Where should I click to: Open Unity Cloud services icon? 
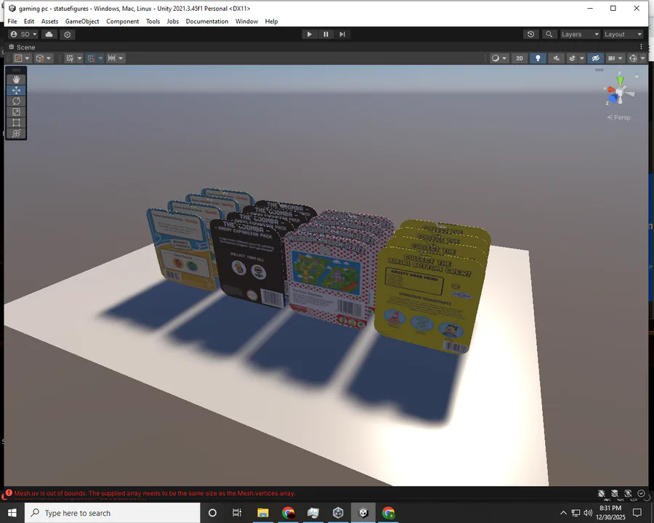pyautogui.click(x=49, y=34)
